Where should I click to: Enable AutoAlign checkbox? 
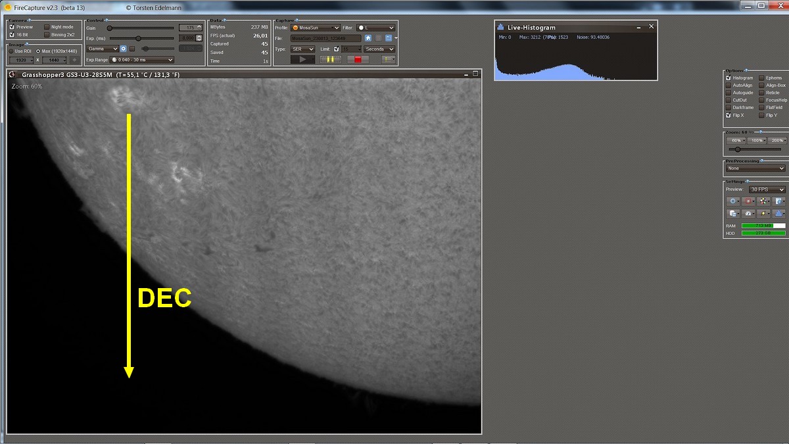(729, 85)
